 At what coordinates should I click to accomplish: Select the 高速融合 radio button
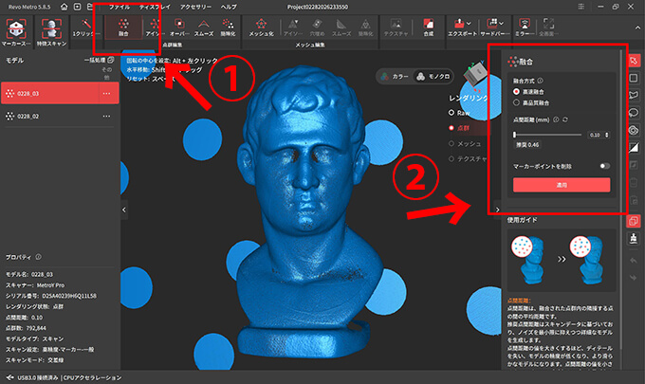click(517, 91)
